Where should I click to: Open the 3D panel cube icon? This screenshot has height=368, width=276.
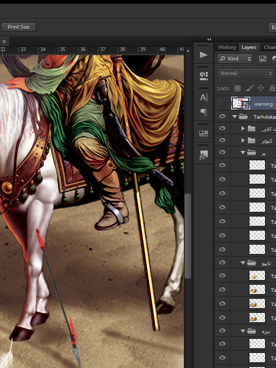point(204,75)
